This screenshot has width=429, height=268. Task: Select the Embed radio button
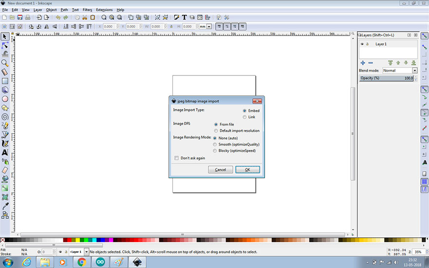tap(244, 110)
